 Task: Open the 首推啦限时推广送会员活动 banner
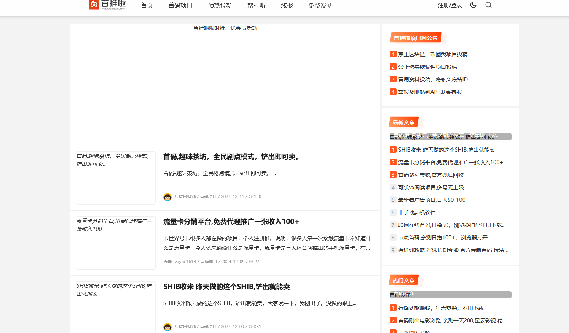coord(225,28)
